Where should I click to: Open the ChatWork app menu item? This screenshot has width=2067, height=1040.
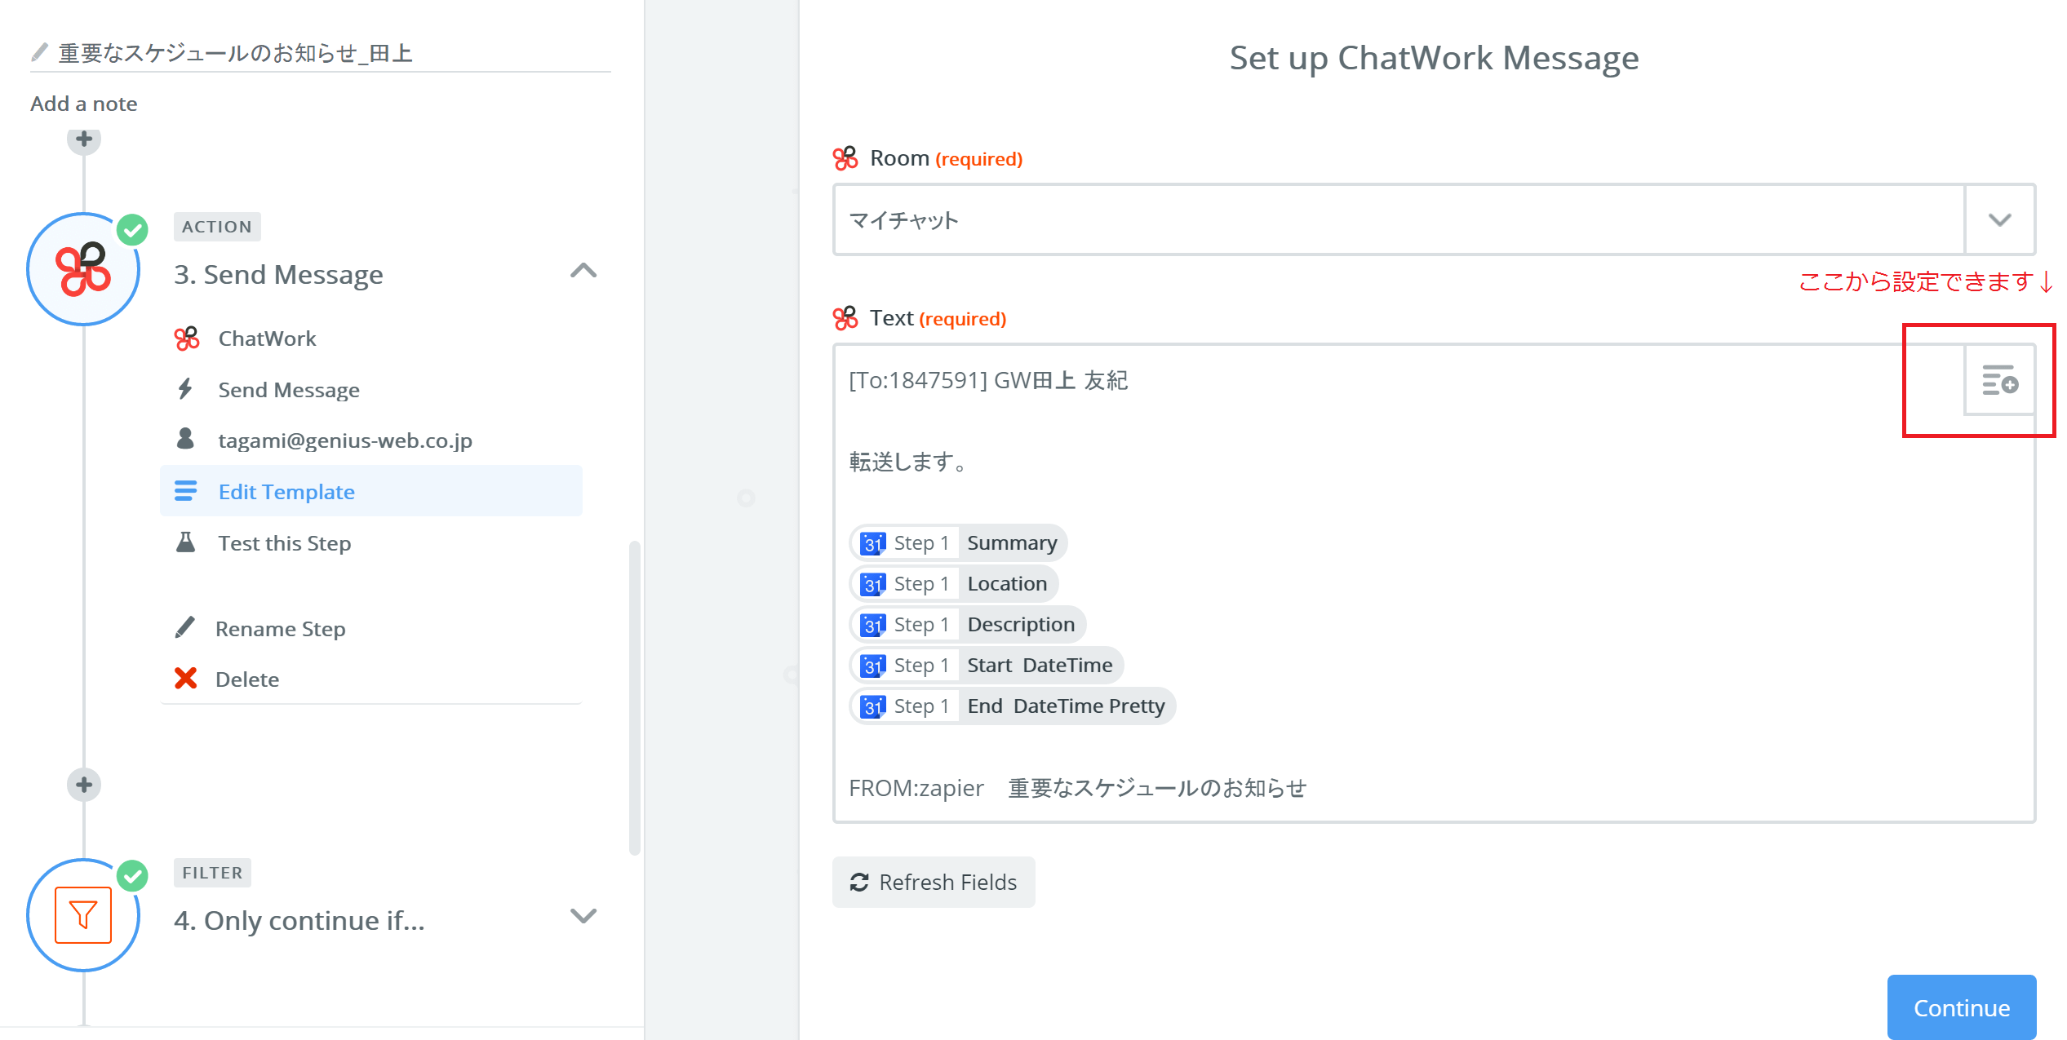point(371,339)
